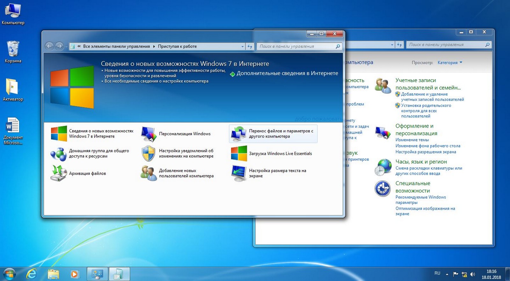Click the Приступая к работе breadcrumb
Image resolution: width=510 pixels, height=281 pixels.
pos(177,46)
